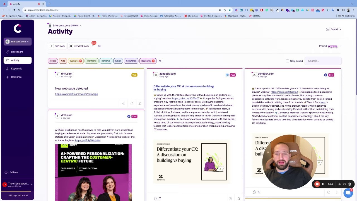Go to Dashboard in the sidebar

(x=17, y=52)
